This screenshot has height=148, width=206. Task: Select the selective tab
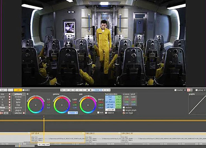(18, 113)
